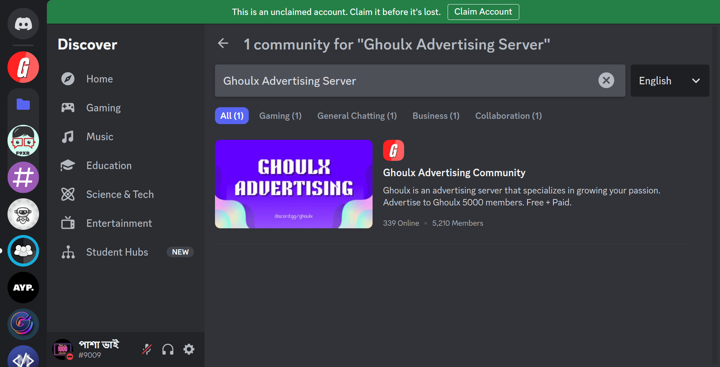Click the Ghoulx Advertising banner thumbnail
Viewport: 720px width, 367px height.
pos(293,184)
